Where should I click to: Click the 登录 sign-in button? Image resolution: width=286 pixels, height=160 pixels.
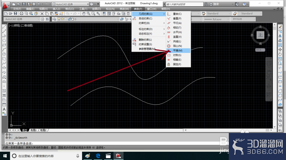coord(216,4)
